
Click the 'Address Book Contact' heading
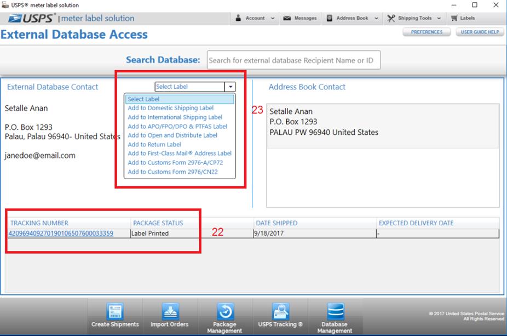point(307,87)
